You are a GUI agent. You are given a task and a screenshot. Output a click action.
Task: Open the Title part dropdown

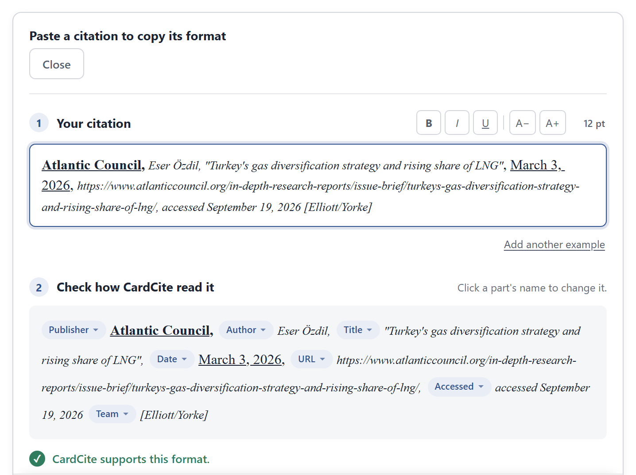click(358, 330)
